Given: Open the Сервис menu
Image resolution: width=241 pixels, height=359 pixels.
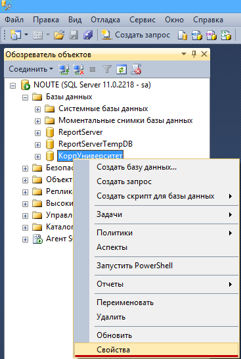Looking at the screenshot, I should (142, 20).
